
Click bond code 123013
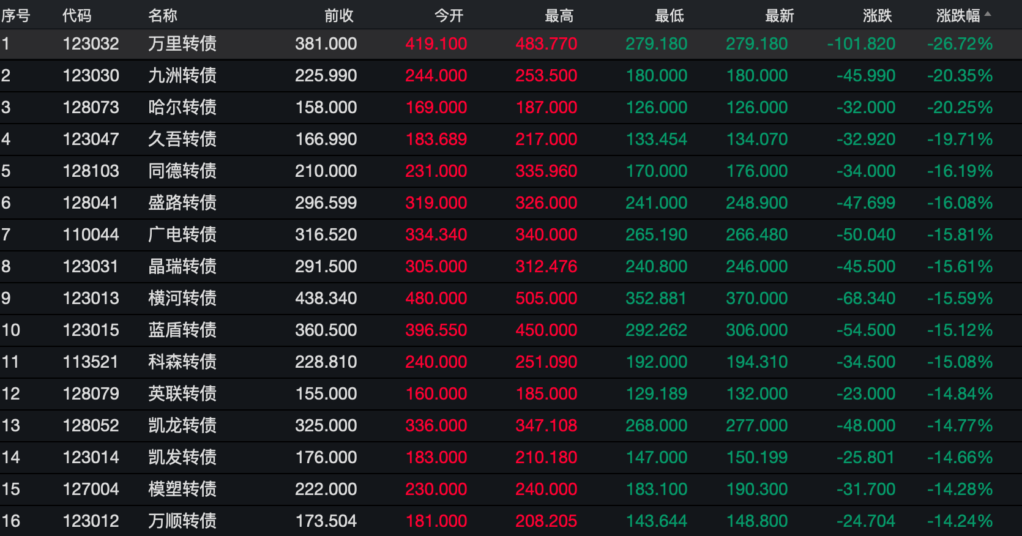91,299
